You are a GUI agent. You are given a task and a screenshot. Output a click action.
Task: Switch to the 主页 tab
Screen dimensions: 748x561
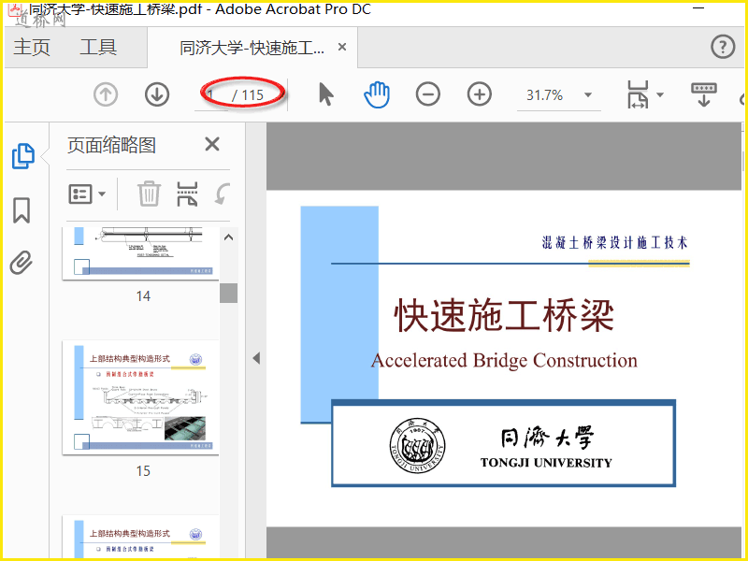[x=32, y=48]
